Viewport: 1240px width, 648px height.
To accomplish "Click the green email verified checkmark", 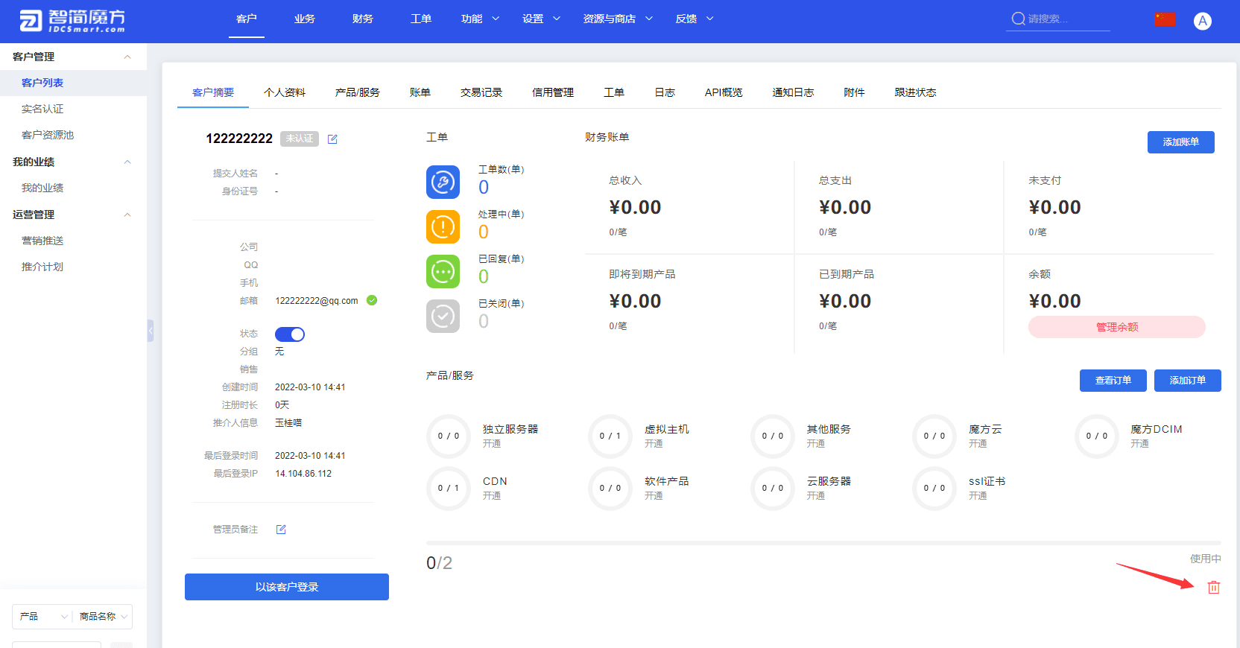I will (372, 300).
